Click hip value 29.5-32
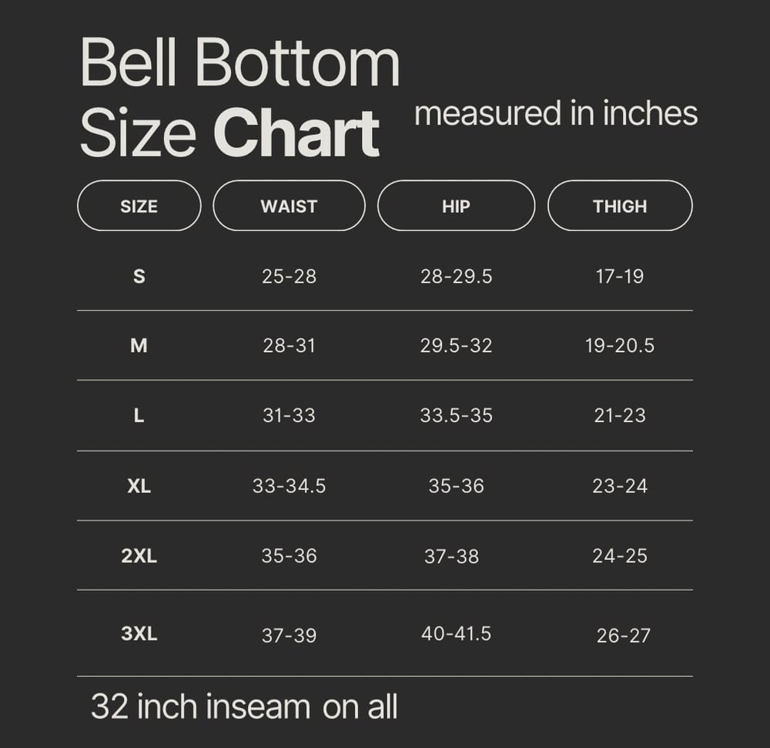This screenshot has height=748, width=770. pyautogui.click(x=456, y=346)
